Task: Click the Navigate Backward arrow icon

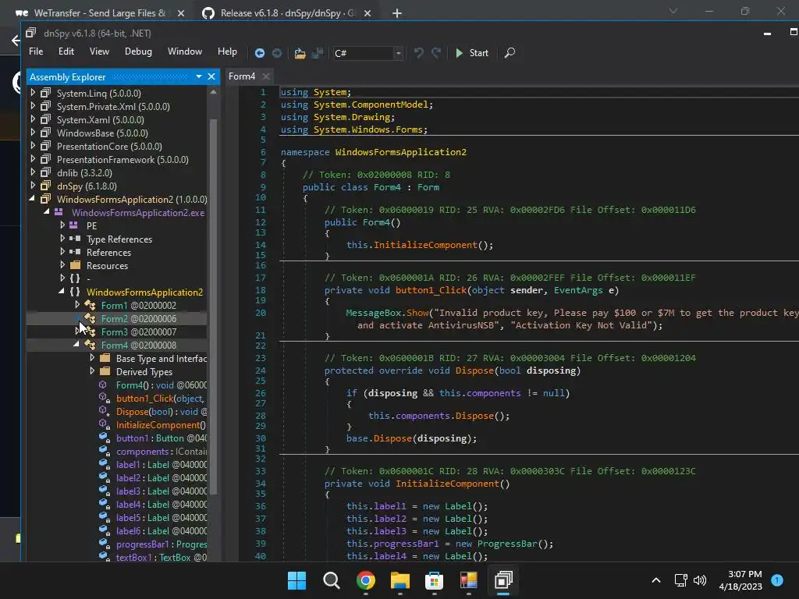Action: pyautogui.click(x=260, y=53)
